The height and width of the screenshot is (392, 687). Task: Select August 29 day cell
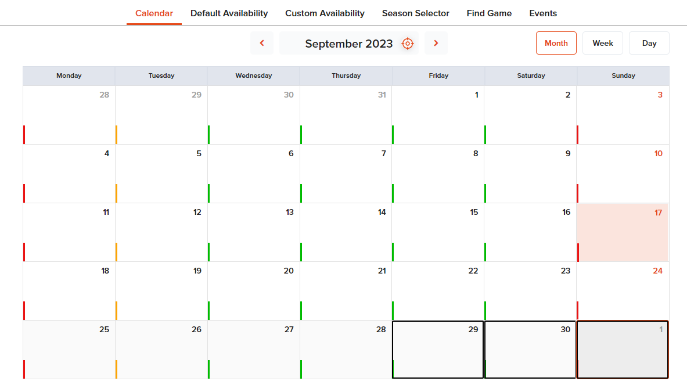[161, 115]
